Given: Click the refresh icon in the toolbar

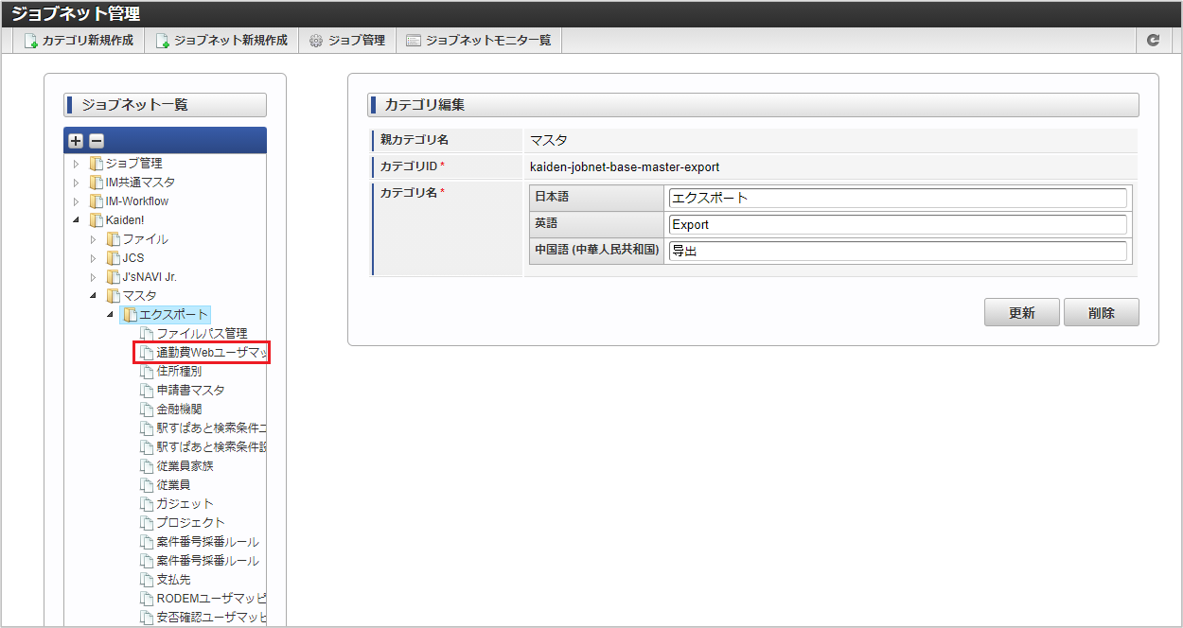Looking at the screenshot, I should [1153, 41].
